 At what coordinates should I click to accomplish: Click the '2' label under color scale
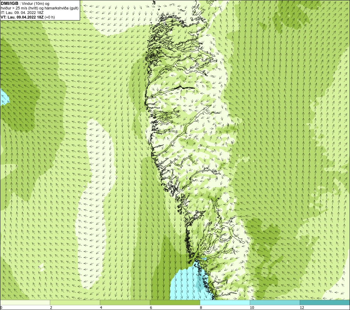51,308
